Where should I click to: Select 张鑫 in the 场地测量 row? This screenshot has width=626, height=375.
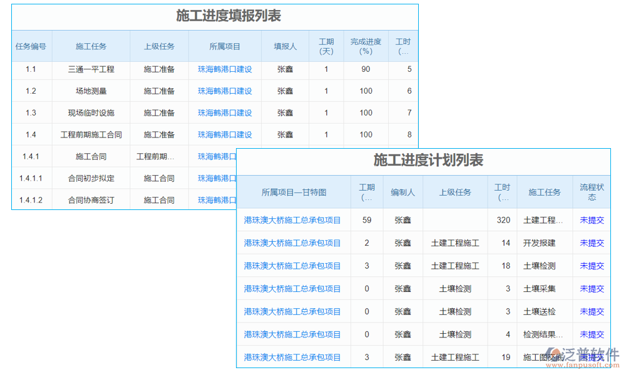coord(285,91)
